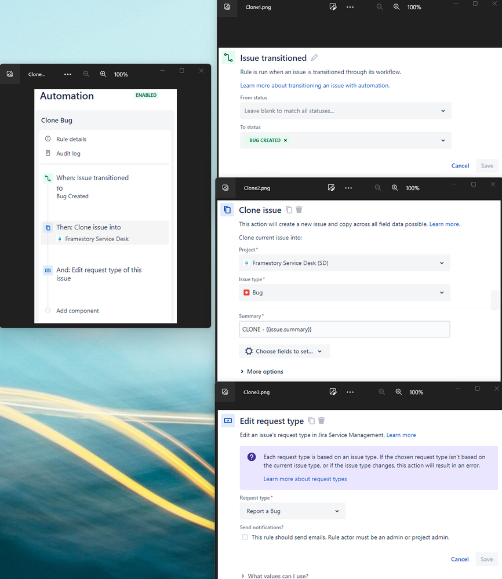
Task: Click edit image icon in Clone1.png window
Action: tap(333, 7)
